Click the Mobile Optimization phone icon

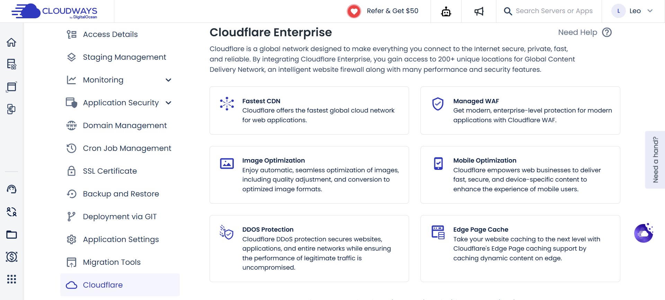438,163
